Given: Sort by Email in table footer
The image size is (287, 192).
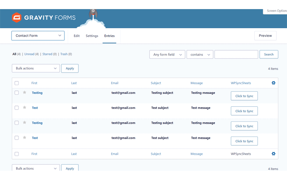Looking at the screenshot, I should pyautogui.click(x=114, y=154).
